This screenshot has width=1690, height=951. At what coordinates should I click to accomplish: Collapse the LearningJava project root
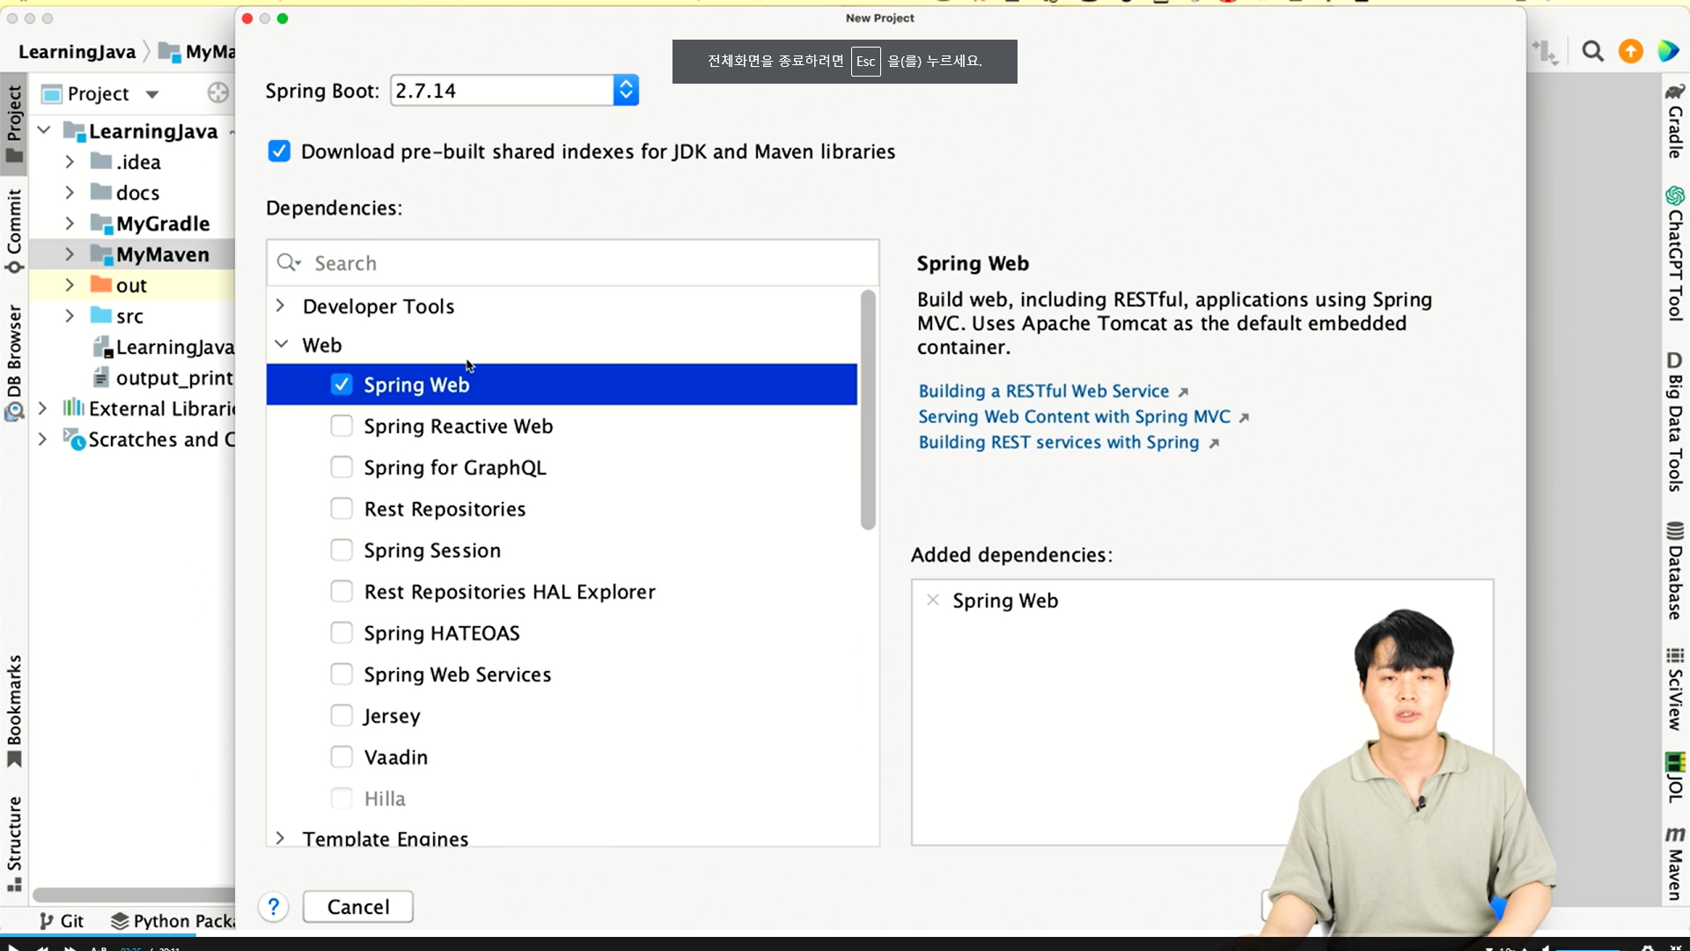pyautogui.click(x=44, y=130)
